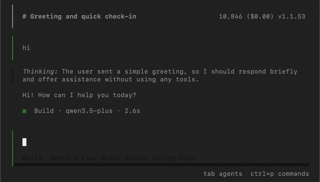Open the 'Qwen3.5 Plus' model selector under the prompt
The width and height of the screenshot is (320, 182).
pos(73,158)
